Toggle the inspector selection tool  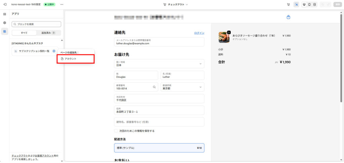click(296, 5)
